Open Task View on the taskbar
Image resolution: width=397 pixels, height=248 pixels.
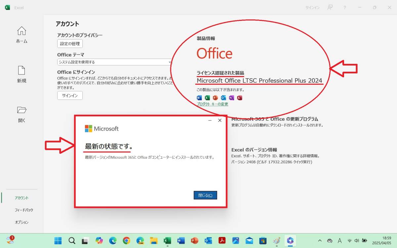pyautogui.click(x=85, y=240)
